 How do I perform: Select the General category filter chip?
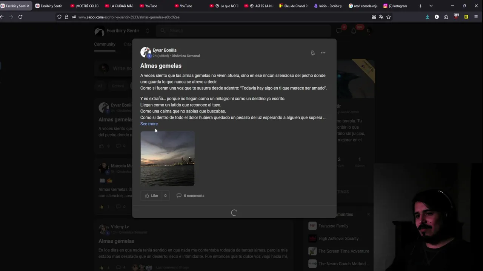point(118,86)
